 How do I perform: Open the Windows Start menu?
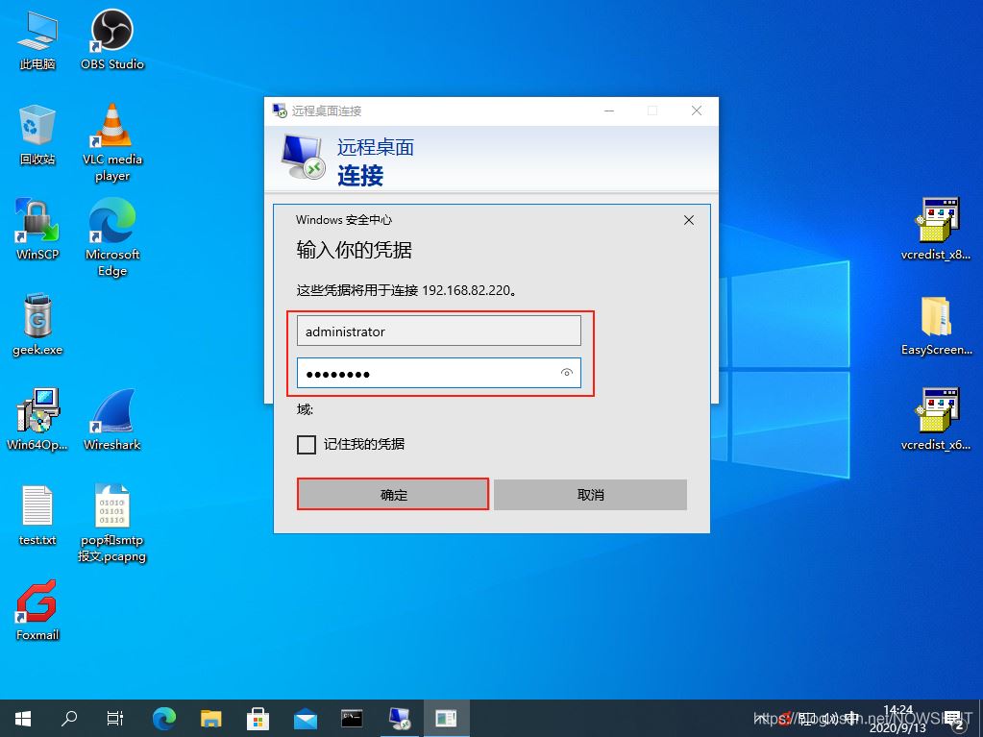pos(23,718)
